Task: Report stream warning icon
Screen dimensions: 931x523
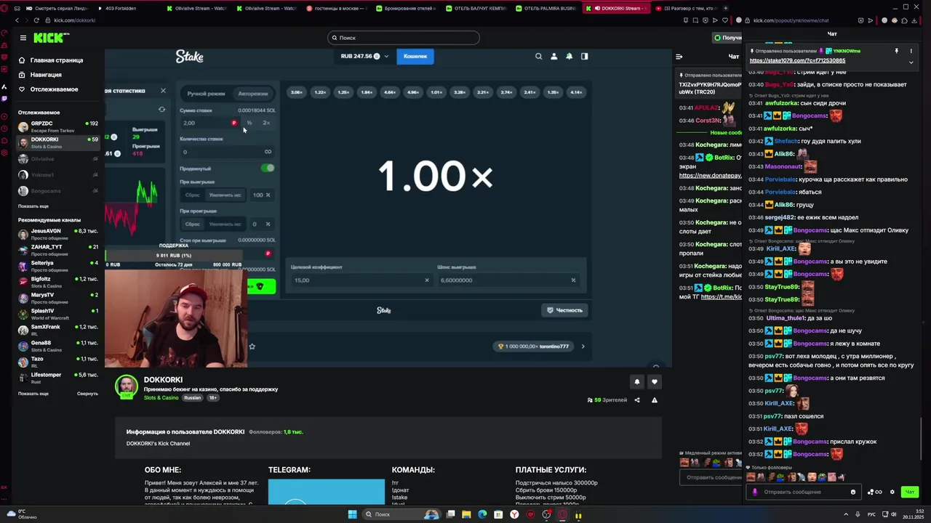Action: 655,400
